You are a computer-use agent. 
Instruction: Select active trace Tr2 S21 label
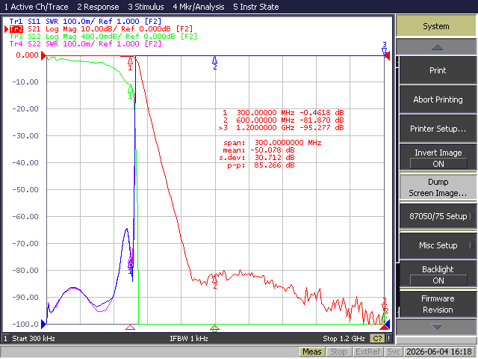point(101,29)
